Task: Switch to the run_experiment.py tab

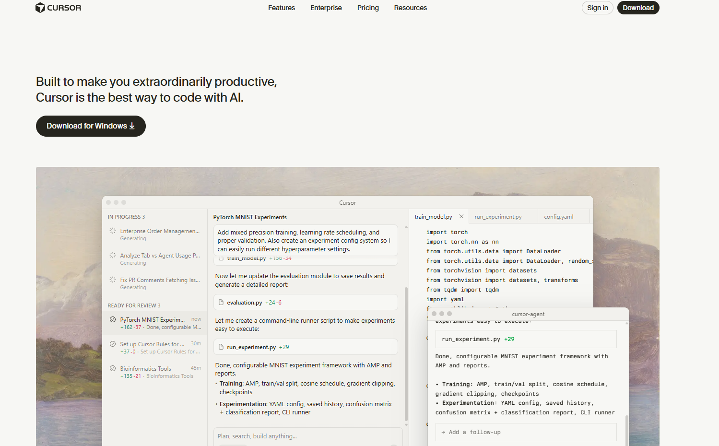Action: pos(498,217)
